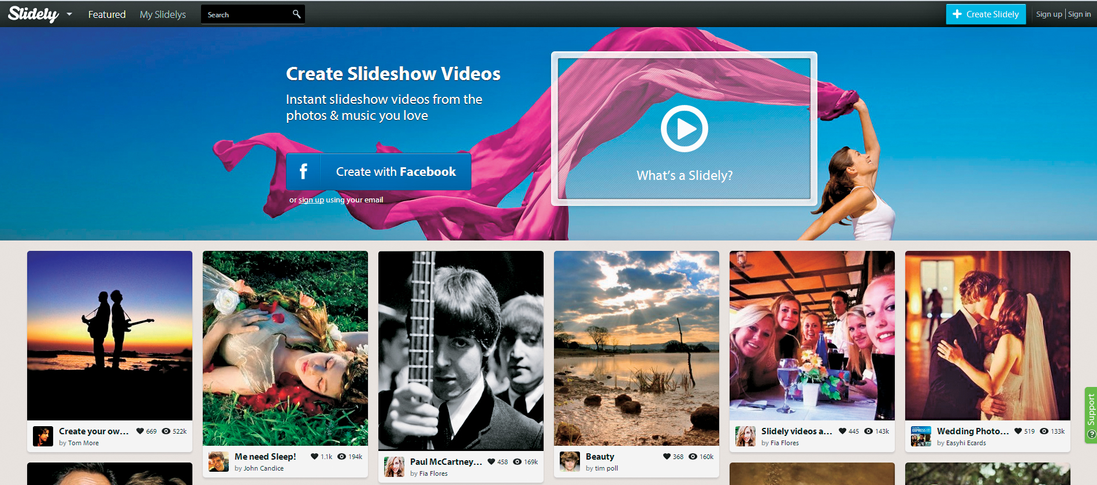
Task: Click the Easyhi Ecards avatar icon
Action: [x=921, y=436]
